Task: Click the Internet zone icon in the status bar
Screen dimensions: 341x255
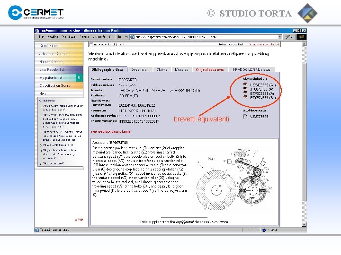Action: [x=264, y=230]
